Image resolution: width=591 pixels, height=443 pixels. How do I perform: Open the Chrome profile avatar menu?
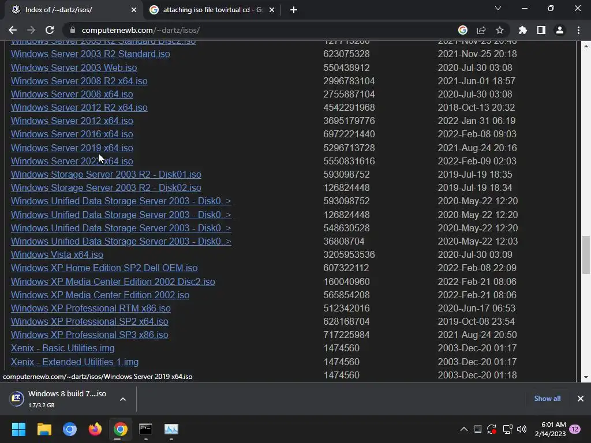(x=560, y=30)
